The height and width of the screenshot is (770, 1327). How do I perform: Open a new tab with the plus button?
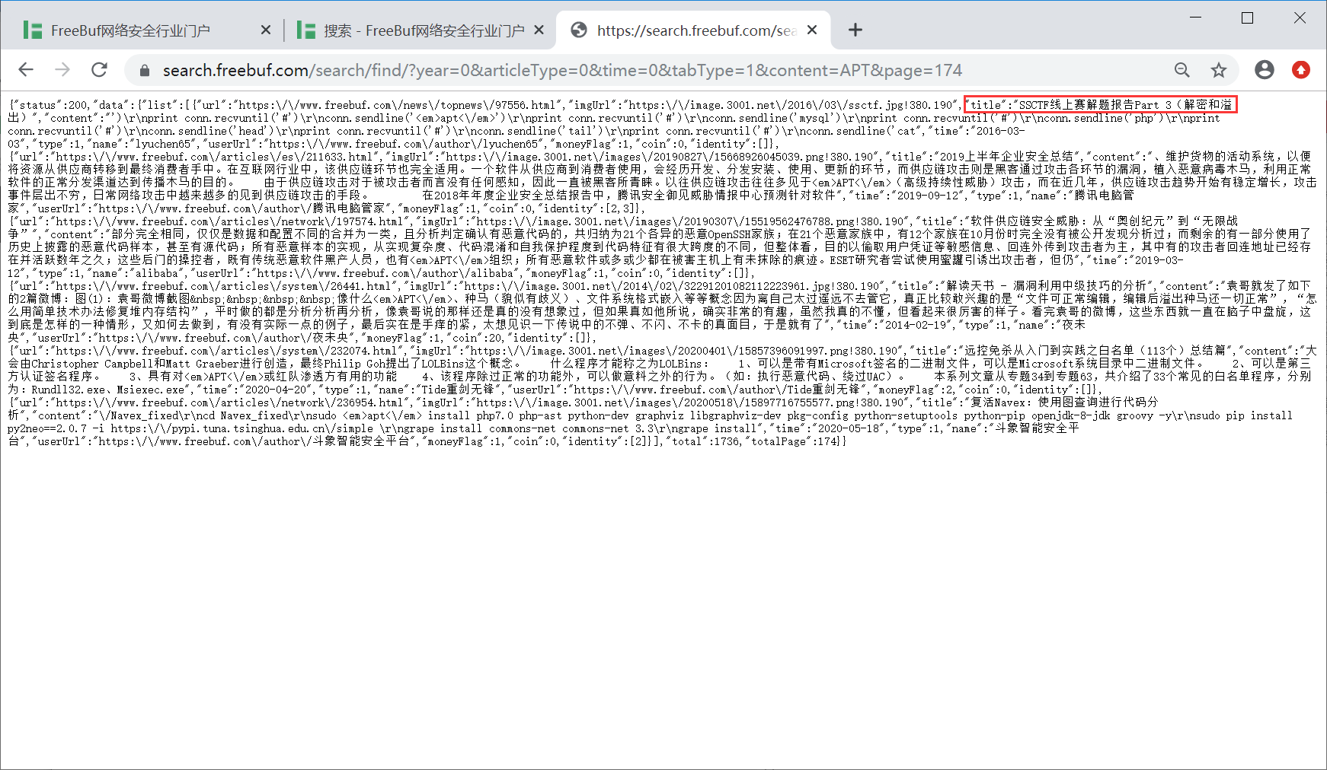point(855,30)
